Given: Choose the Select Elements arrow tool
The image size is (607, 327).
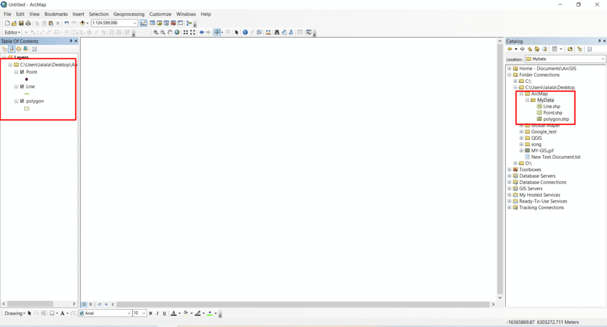Looking at the screenshot, I should (237, 33).
